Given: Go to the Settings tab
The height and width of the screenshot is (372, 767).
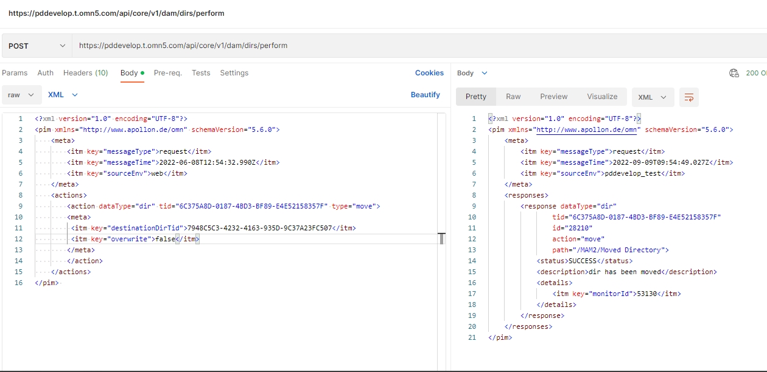Looking at the screenshot, I should 234,73.
